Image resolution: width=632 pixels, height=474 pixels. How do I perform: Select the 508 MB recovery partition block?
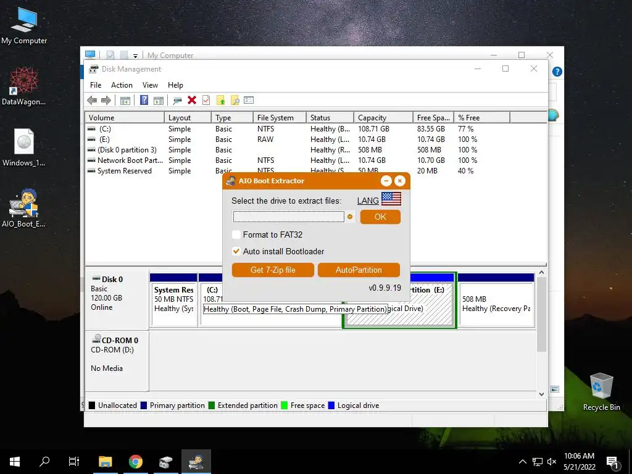(496, 301)
